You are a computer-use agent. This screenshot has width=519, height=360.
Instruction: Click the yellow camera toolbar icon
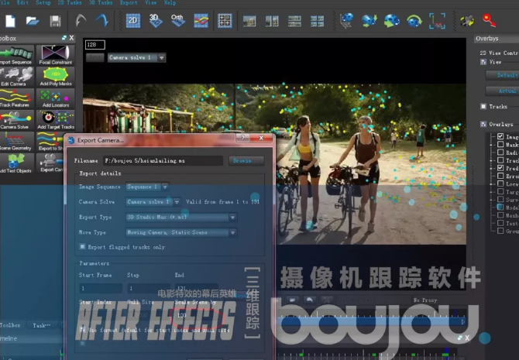click(466, 21)
